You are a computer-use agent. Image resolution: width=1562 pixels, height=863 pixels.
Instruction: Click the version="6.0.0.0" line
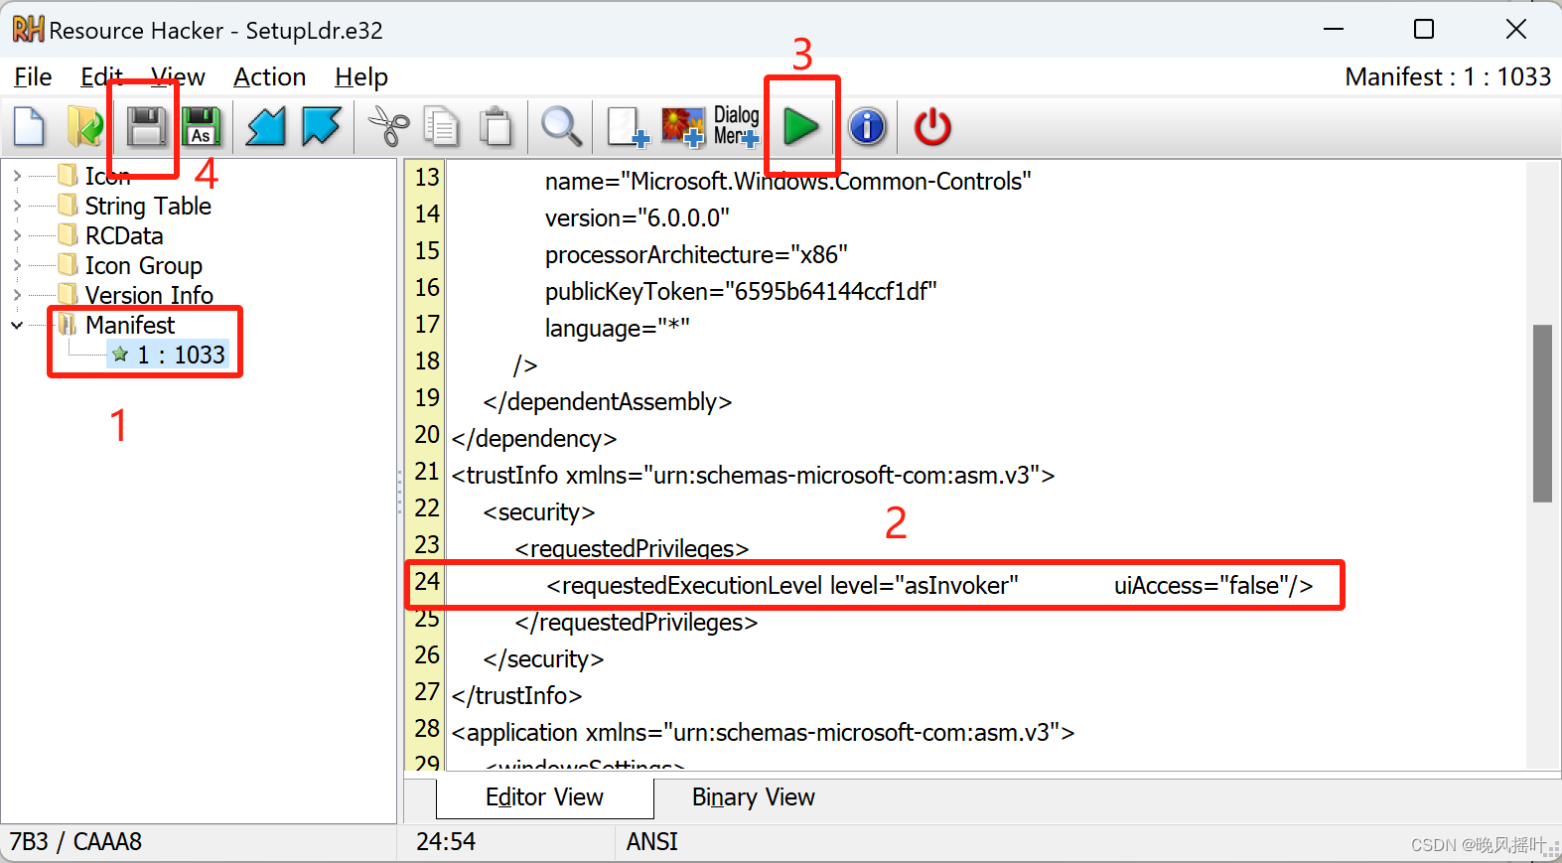[638, 217]
